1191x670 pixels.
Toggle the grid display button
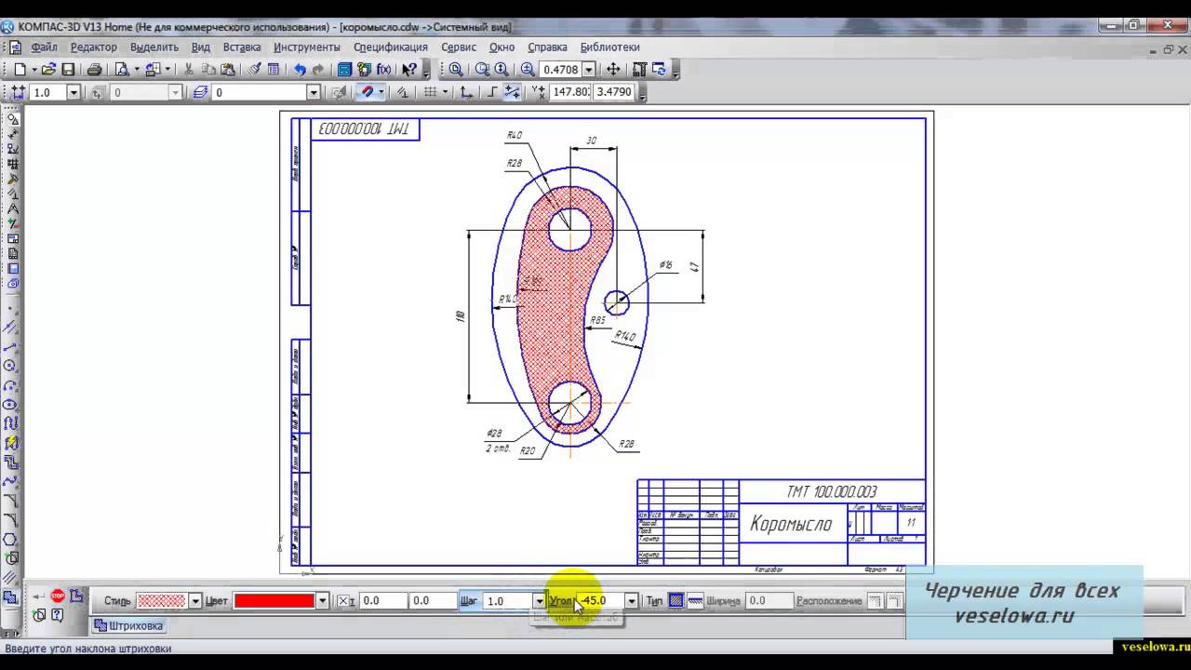click(x=430, y=92)
